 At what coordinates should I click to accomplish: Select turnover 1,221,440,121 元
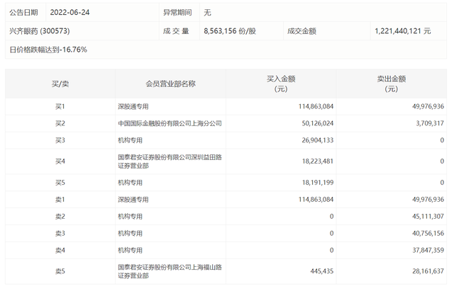[x=403, y=31]
